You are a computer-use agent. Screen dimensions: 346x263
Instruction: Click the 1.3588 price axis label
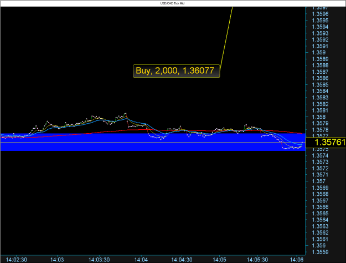click(320, 65)
